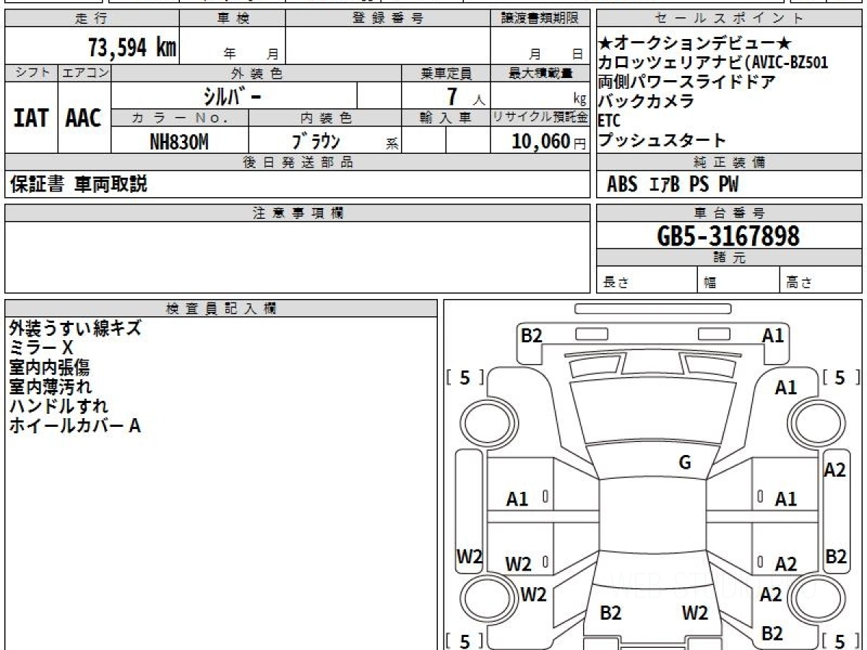Image resolution: width=867 pixels, height=650 pixels.
Task: Click the 車検 column header
Action: click(233, 19)
